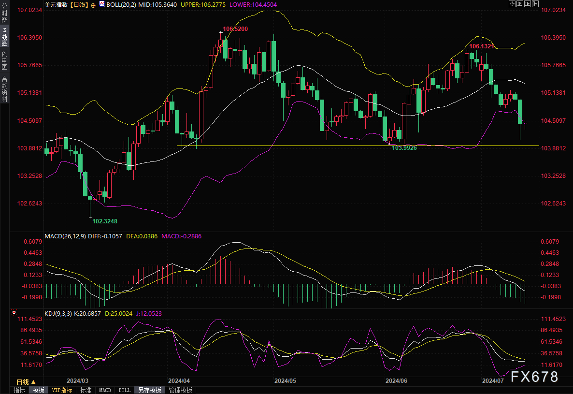573x394 pixels.
Task: Select the 模板 bottom tab
Action: pos(38,390)
